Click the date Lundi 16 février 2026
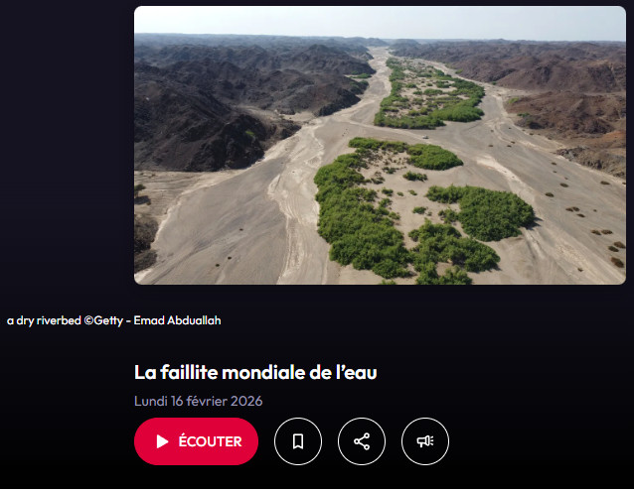This screenshot has width=634, height=492. tap(198, 401)
